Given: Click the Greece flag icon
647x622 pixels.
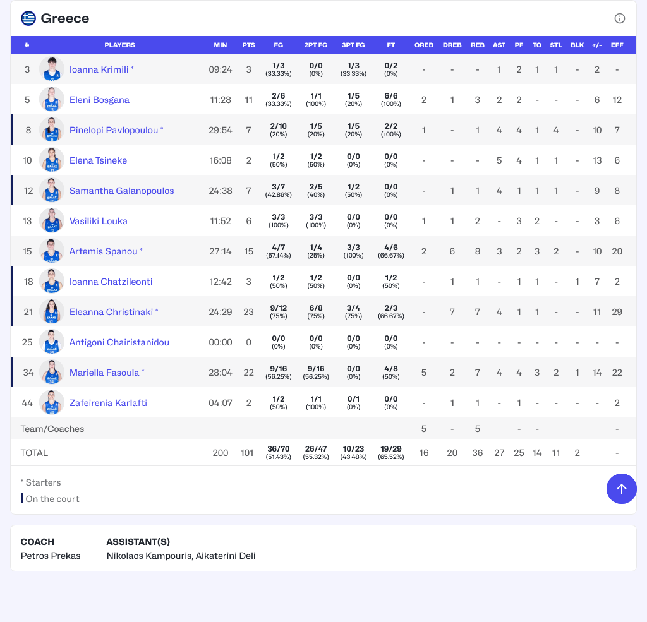Looking at the screenshot, I should click(28, 18).
